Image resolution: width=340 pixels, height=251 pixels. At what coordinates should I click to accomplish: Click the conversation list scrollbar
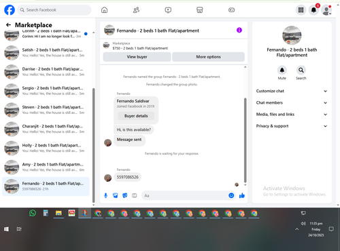[x=93, y=145]
